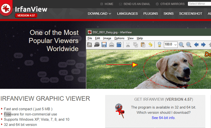The height and width of the screenshot is (128, 211).
Task: Click the blue Previous image arrow
Action: pos(196,45)
